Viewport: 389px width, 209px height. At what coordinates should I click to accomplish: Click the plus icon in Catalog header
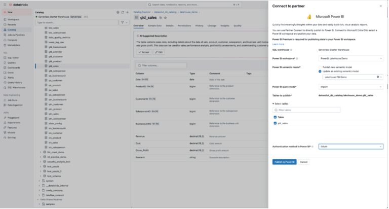click(x=127, y=12)
